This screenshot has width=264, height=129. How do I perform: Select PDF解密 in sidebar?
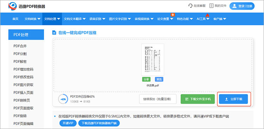[20, 62]
